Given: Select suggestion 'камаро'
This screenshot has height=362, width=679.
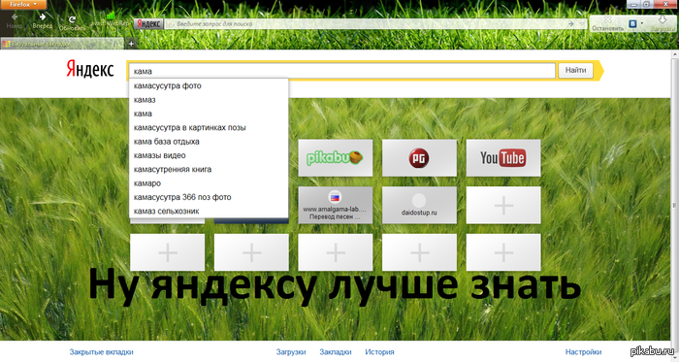Looking at the screenshot, I should pos(209,182).
